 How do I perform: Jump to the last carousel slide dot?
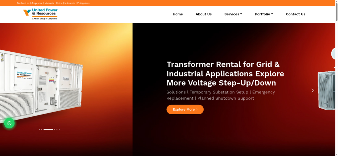click(x=59, y=129)
